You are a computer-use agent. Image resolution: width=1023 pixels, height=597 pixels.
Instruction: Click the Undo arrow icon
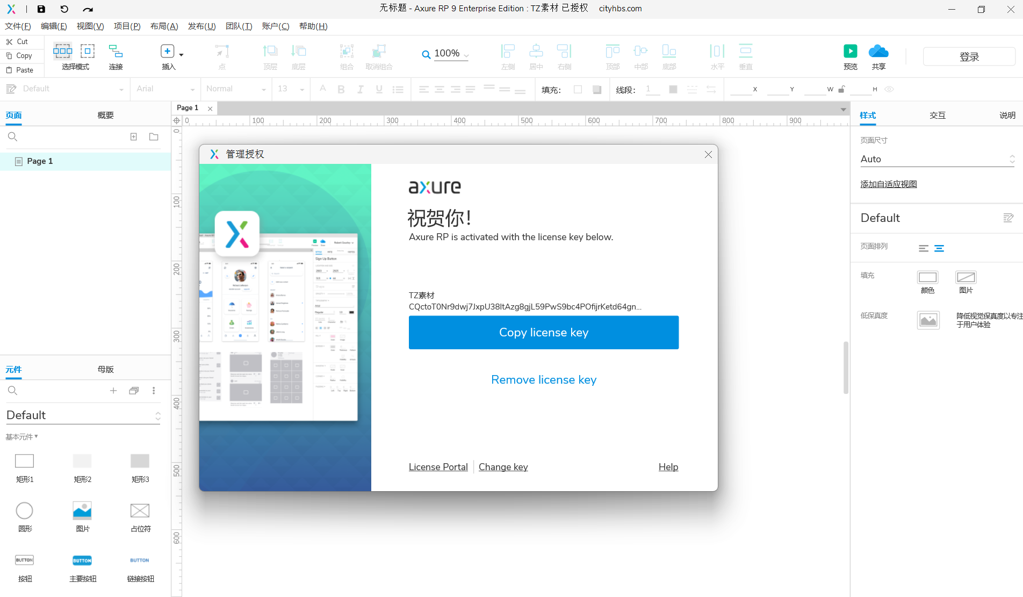(64, 9)
